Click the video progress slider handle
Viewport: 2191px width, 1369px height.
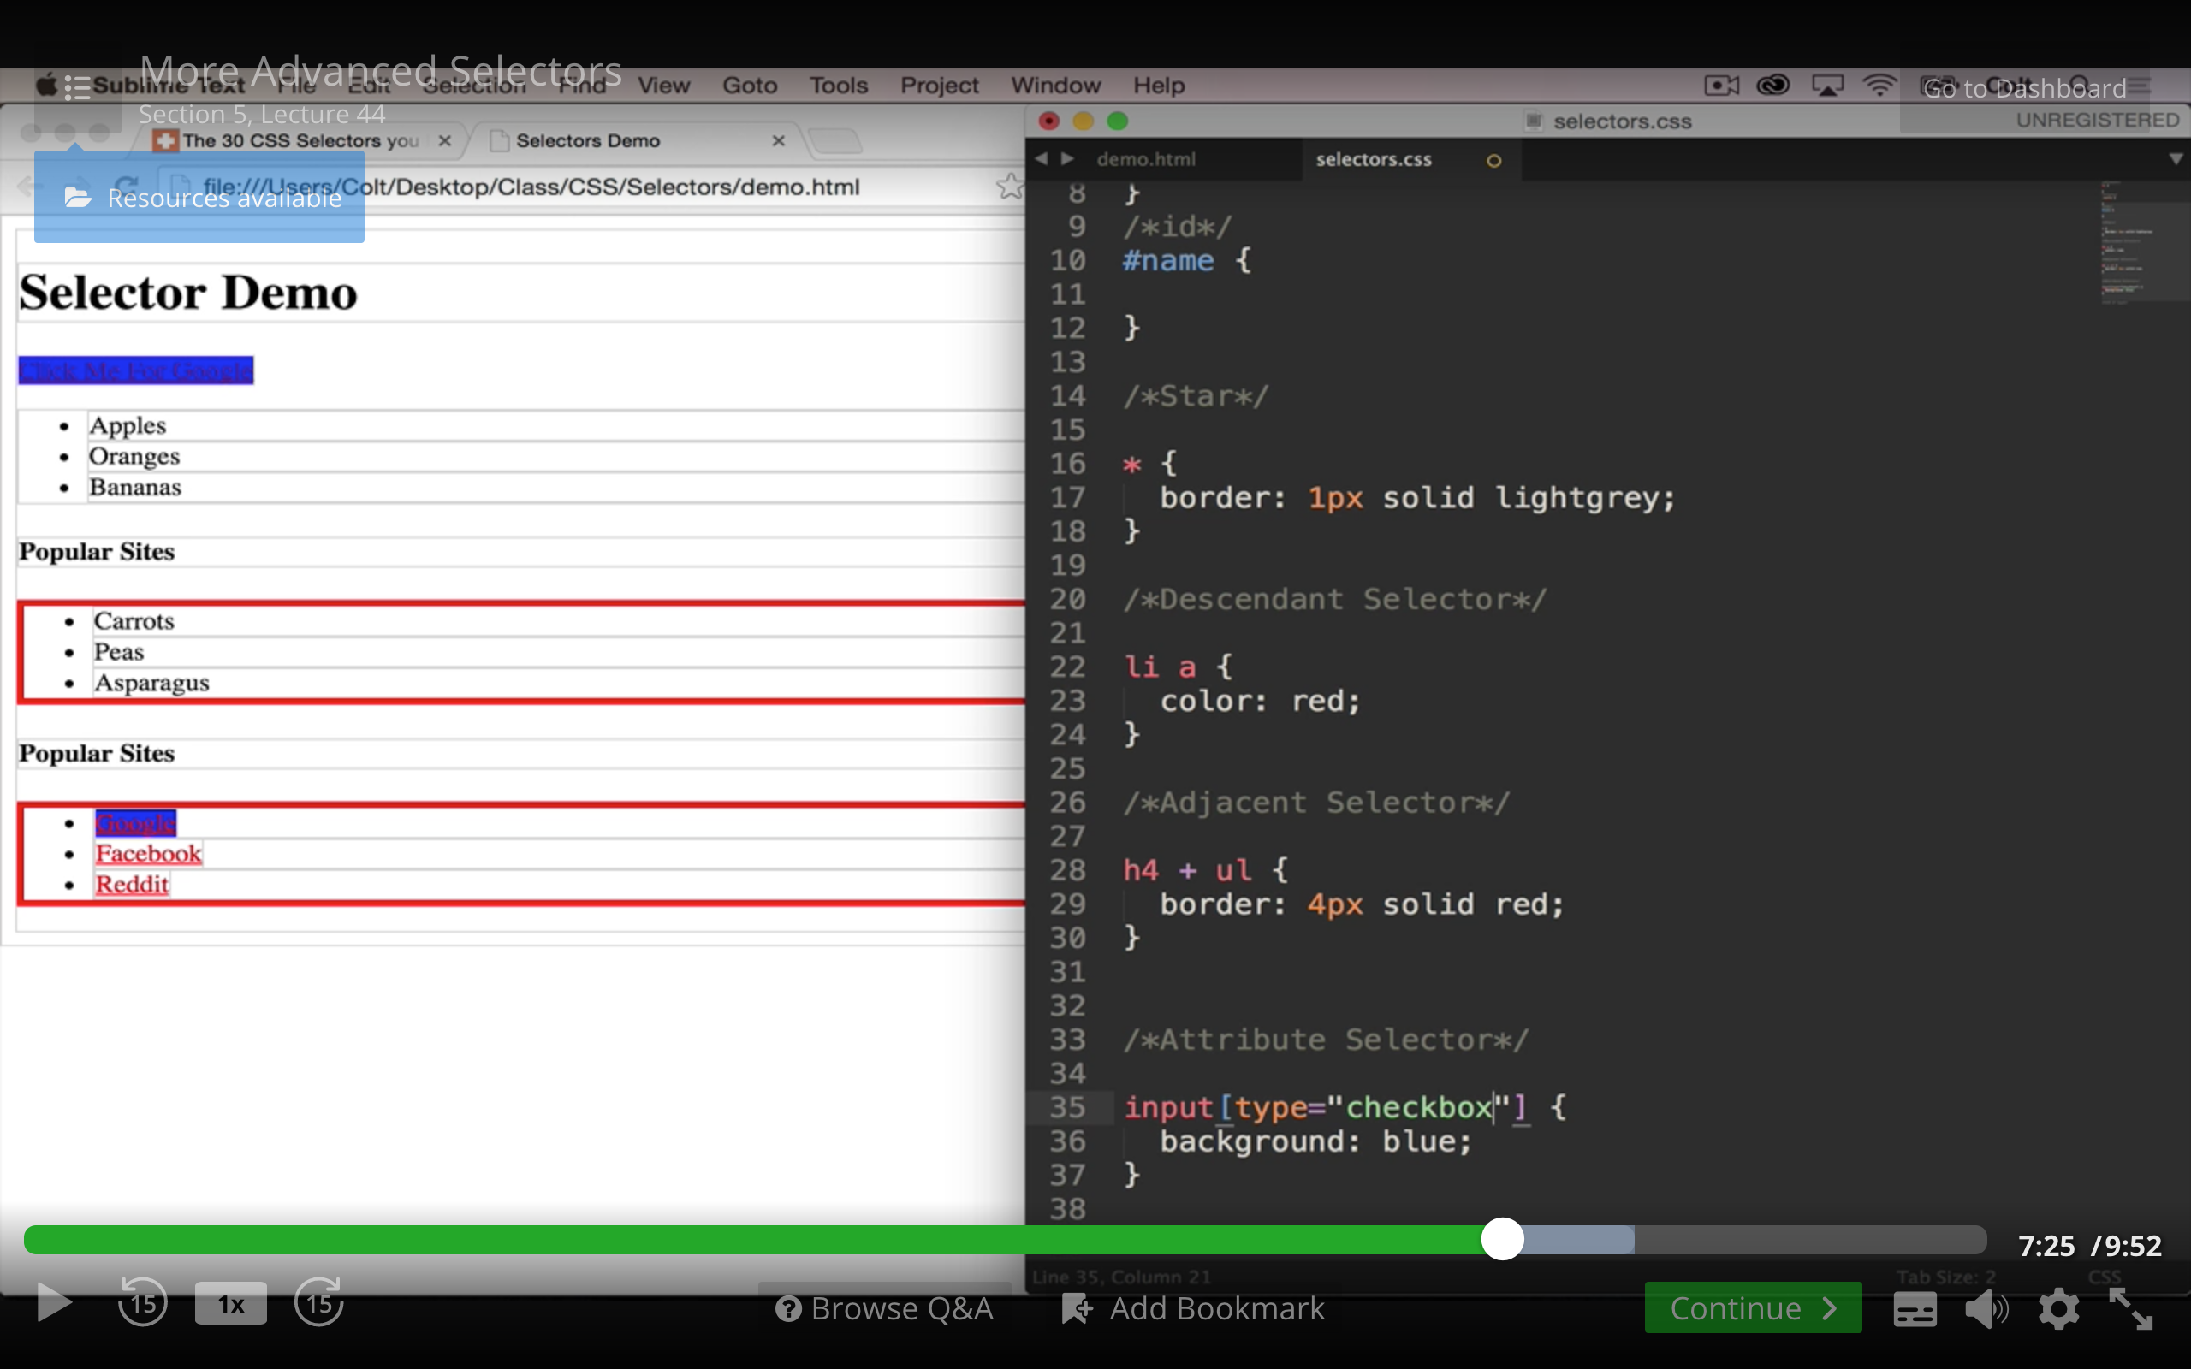tap(1502, 1239)
